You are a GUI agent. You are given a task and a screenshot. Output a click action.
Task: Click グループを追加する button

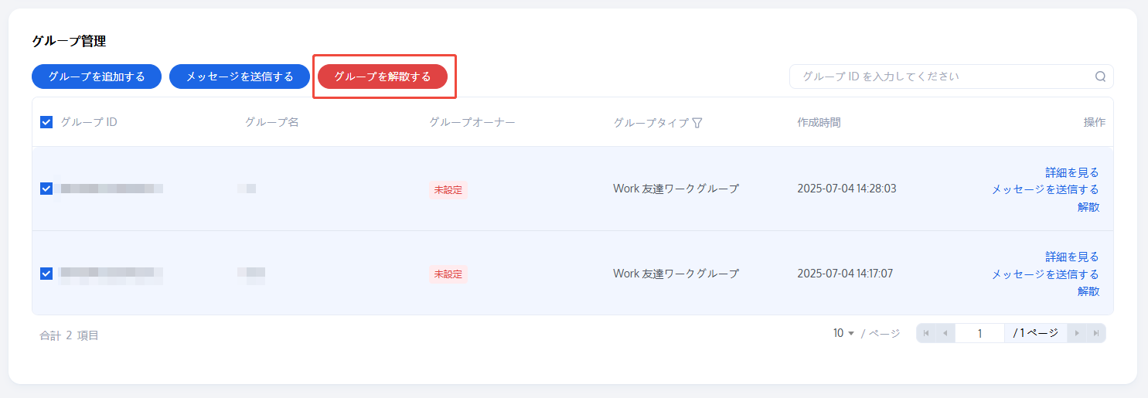pyautogui.click(x=97, y=77)
